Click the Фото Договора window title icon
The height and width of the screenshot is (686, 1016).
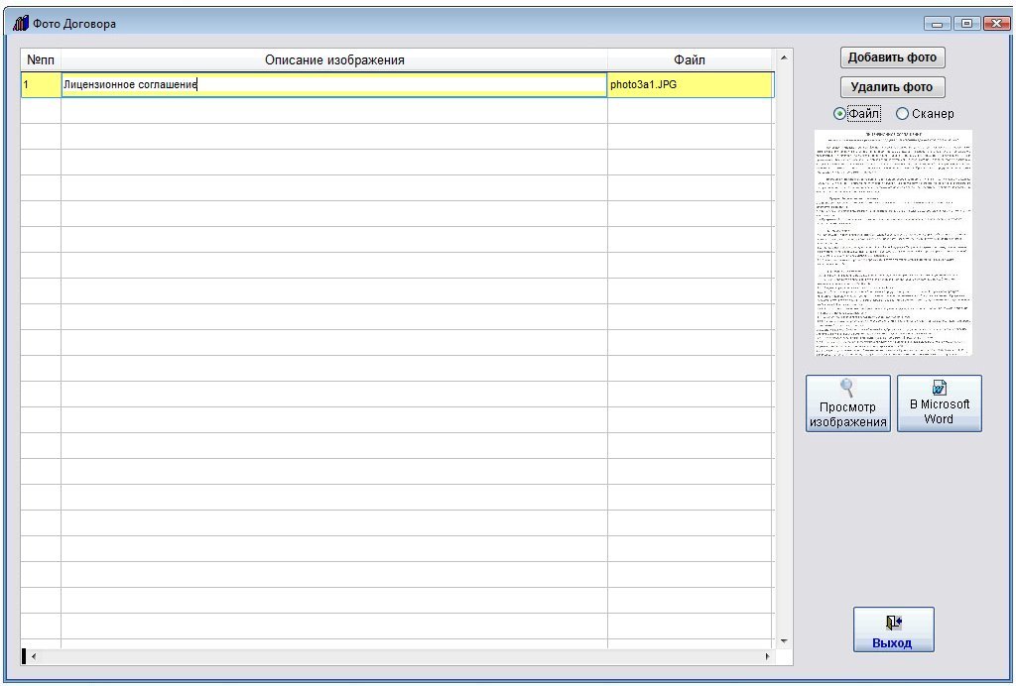[x=21, y=24]
